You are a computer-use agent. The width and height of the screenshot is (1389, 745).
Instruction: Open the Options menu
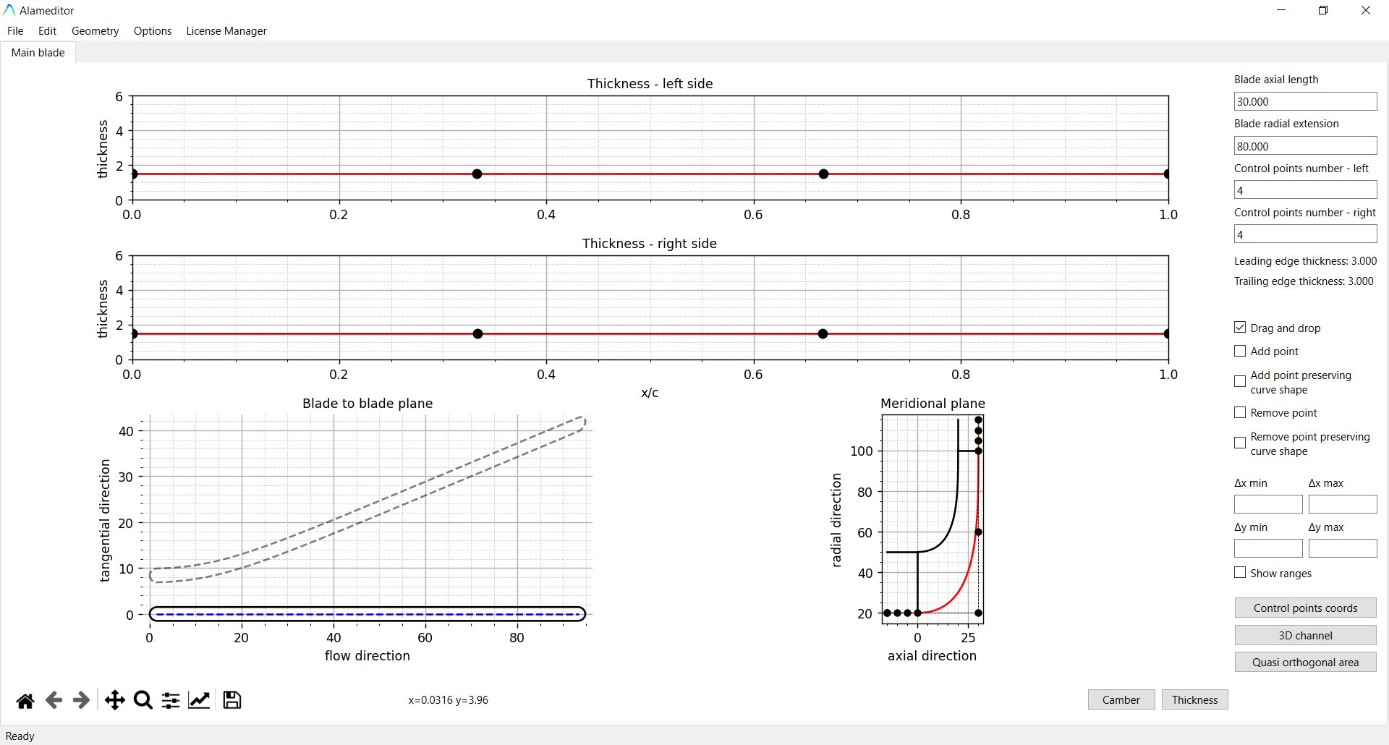pos(153,31)
